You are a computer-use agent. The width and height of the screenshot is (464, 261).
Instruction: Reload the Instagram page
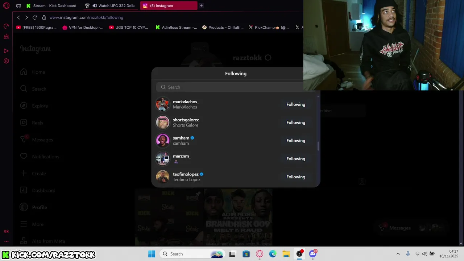tap(35, 17)
